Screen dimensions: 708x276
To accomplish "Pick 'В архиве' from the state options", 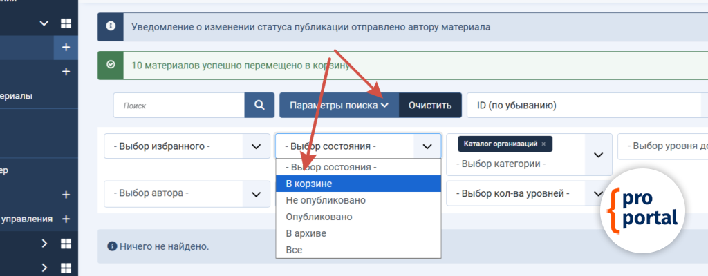I will coord(357,233).
